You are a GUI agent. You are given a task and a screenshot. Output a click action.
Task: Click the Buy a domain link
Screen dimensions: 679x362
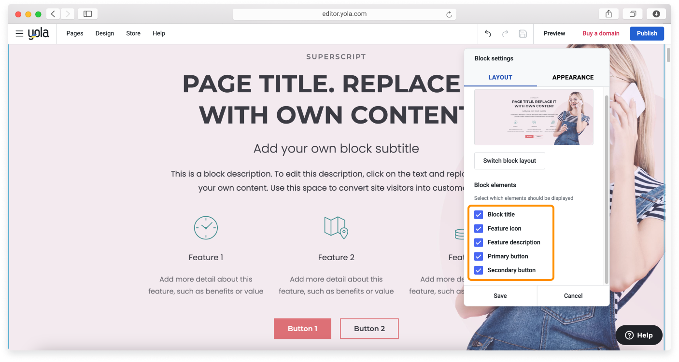pos(601,34)
